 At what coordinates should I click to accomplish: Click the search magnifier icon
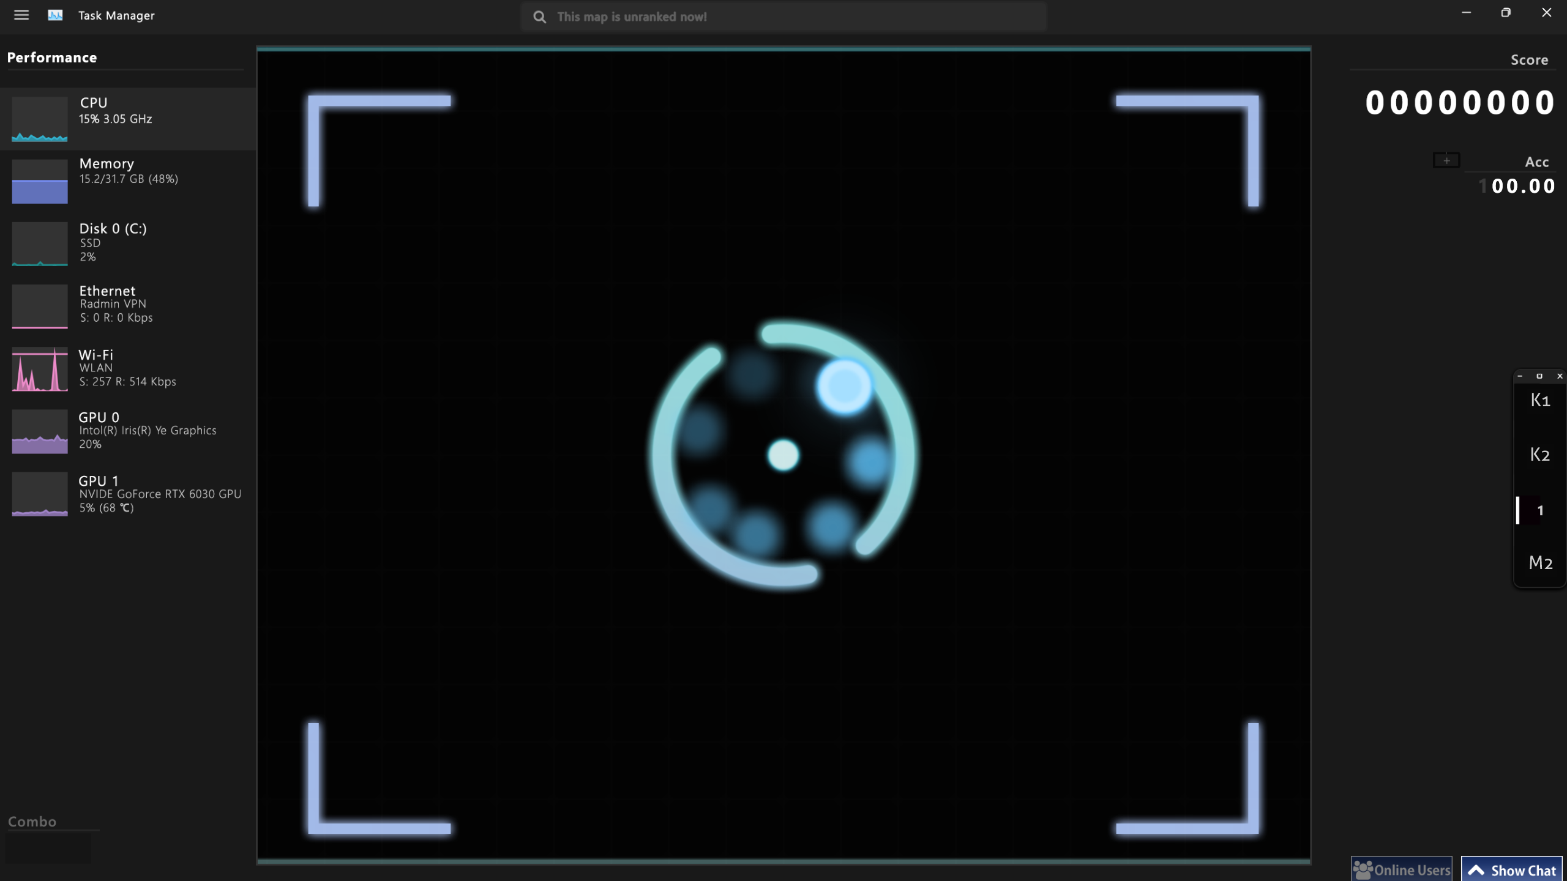click(x=539, y=17)
